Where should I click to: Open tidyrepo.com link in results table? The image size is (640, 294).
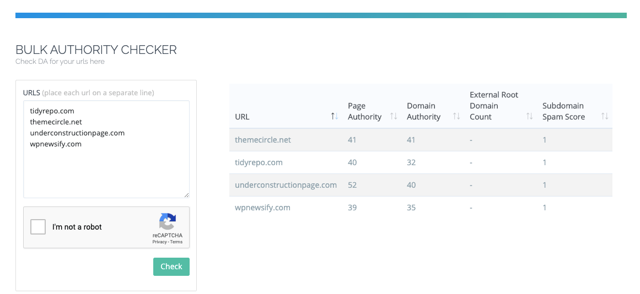click(x=259, y=162)
